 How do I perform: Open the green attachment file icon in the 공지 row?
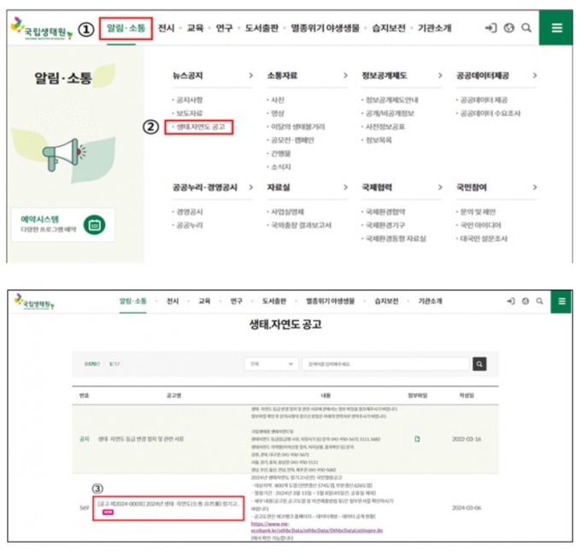[x=418, y=439]
